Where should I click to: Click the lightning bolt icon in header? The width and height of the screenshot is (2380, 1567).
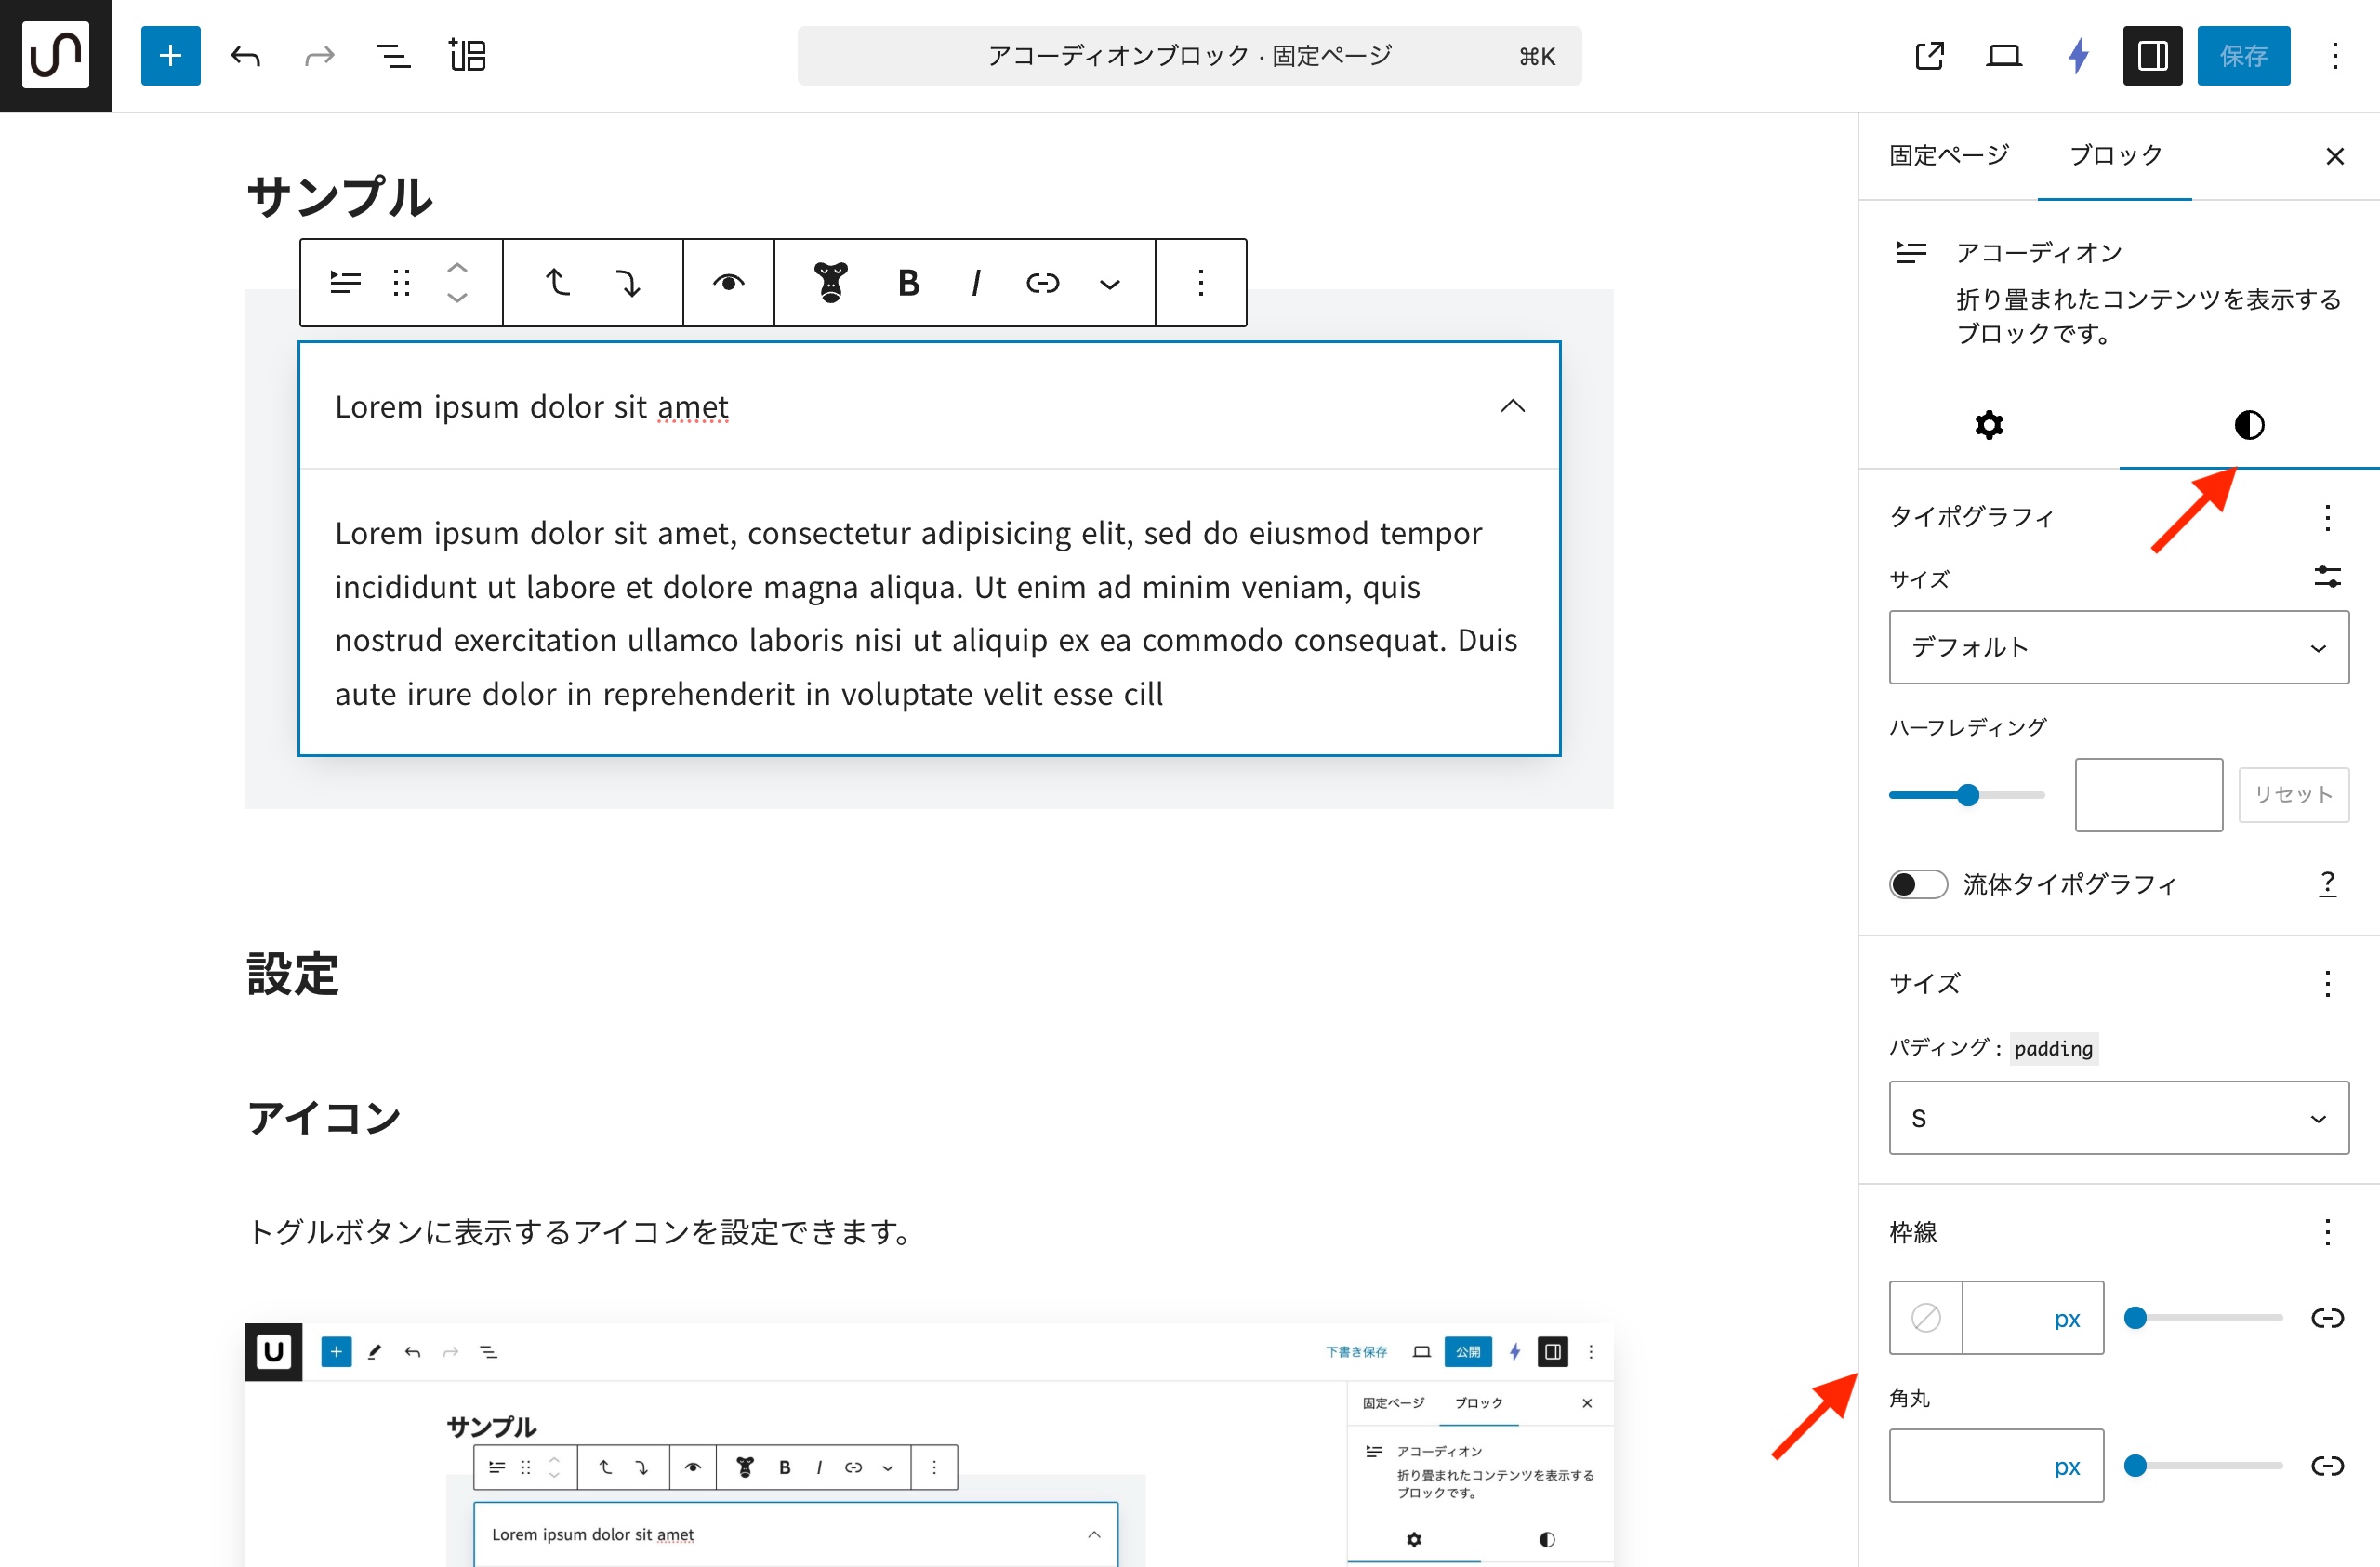(2078, 56)
